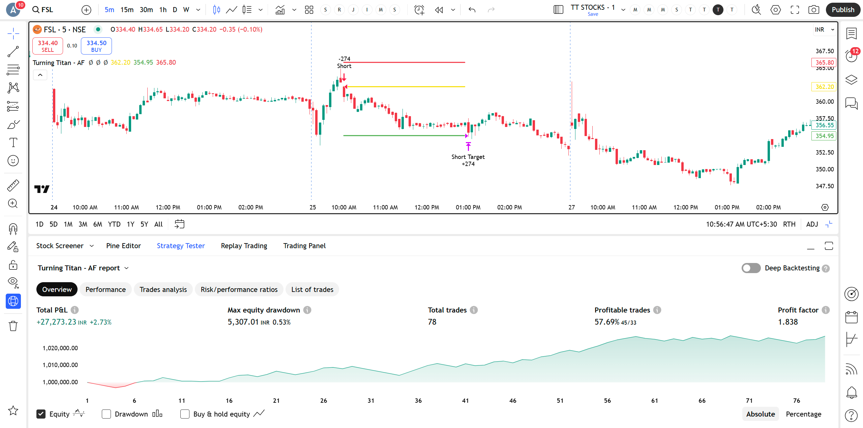Open chart type more options arrow

click(x=261, y=10)
